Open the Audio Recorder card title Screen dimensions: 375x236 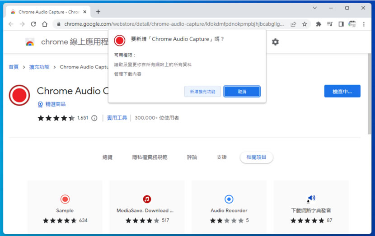point(229,210)
